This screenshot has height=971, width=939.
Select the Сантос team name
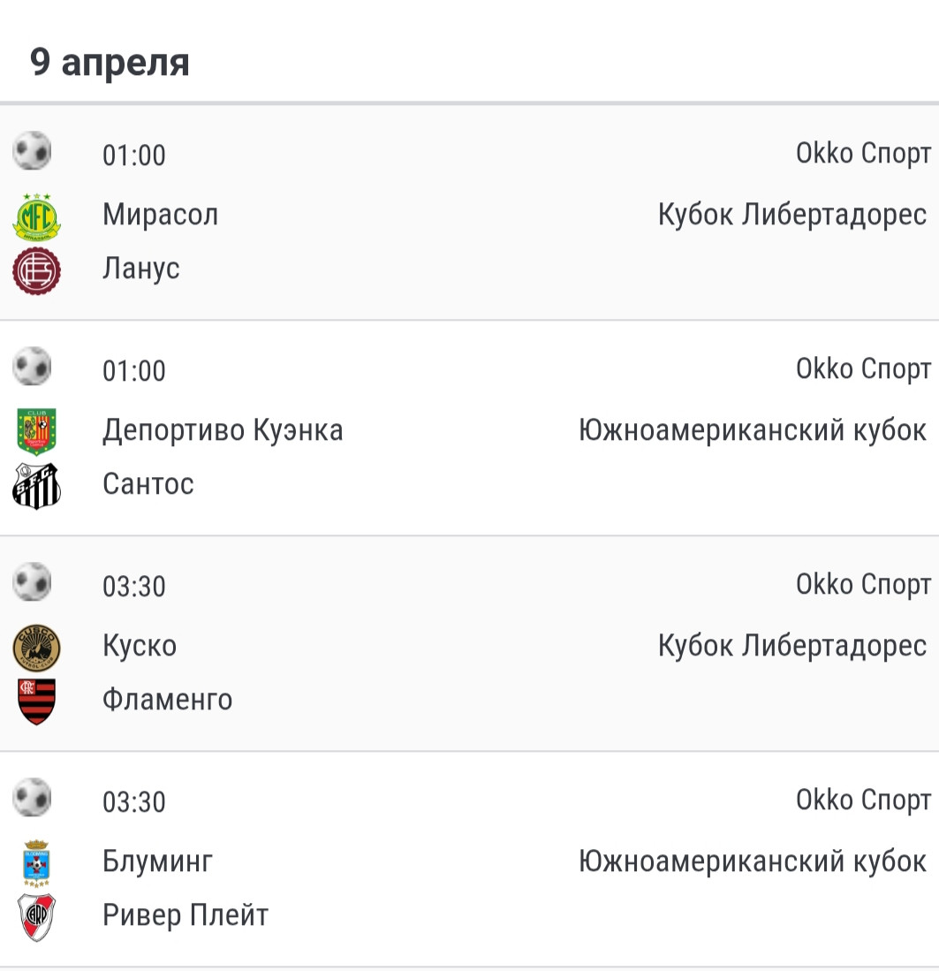[x=148, y=483]
